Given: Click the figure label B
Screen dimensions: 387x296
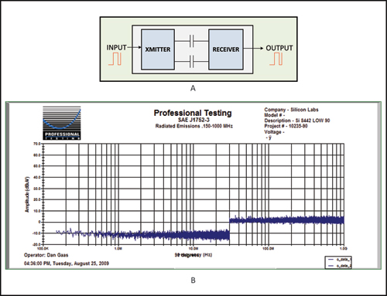Looking at the screenshot, I should tap(193, 281).
